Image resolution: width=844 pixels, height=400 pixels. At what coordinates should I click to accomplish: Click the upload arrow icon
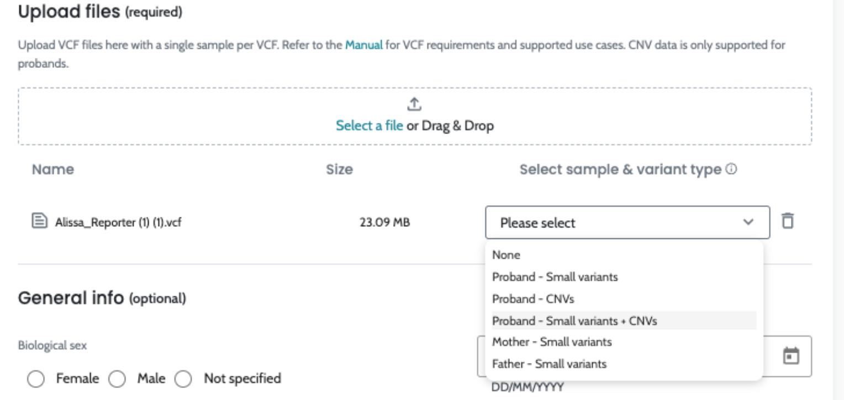(x=414, y=104)
